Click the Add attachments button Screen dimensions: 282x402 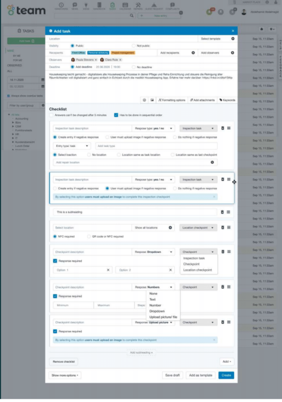click(x=202, y=100)
